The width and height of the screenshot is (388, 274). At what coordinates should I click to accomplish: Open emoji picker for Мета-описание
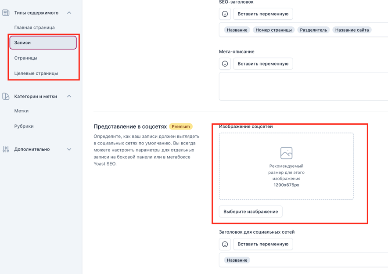(225, 64)
